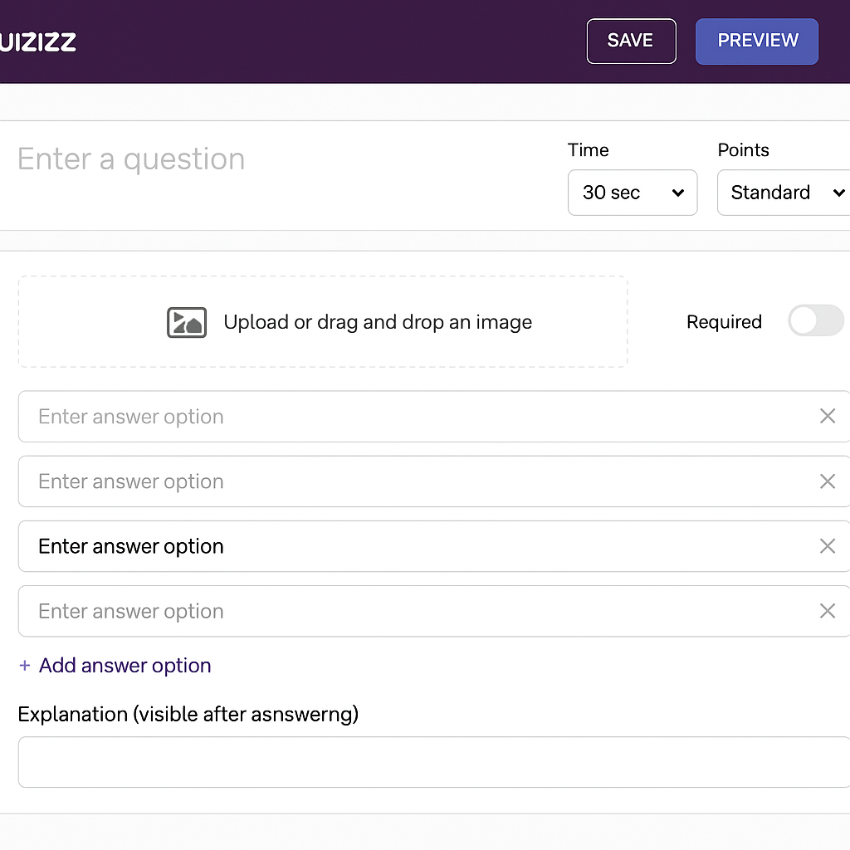The height and width of the screenshot is (850, 850).
Task: Remove the second answer option
Action: click(x=827, y=481)
